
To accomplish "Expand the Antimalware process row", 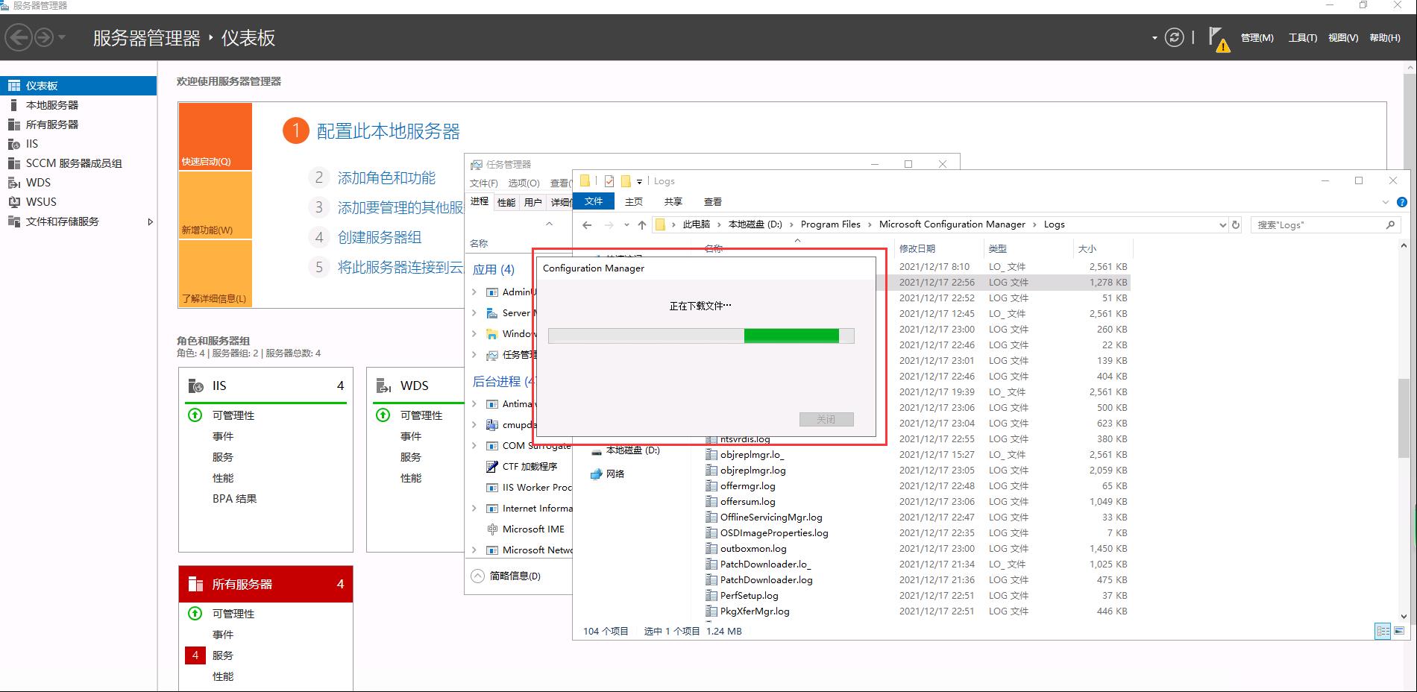I will [x=474, y=404].
